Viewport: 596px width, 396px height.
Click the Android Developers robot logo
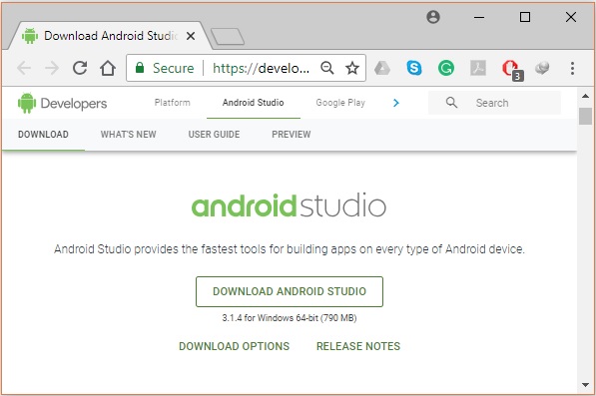[x=27, y=103]
